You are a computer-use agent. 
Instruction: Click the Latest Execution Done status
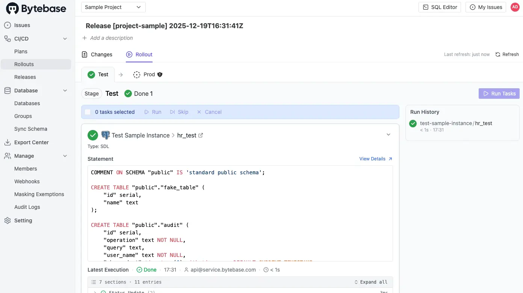tap(147, 270)
